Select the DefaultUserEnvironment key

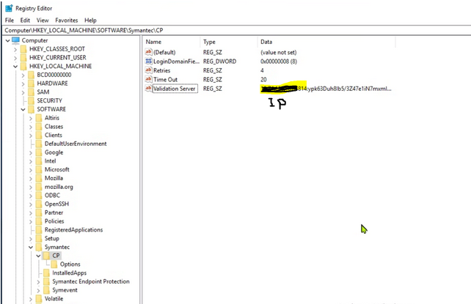point(76,144)
